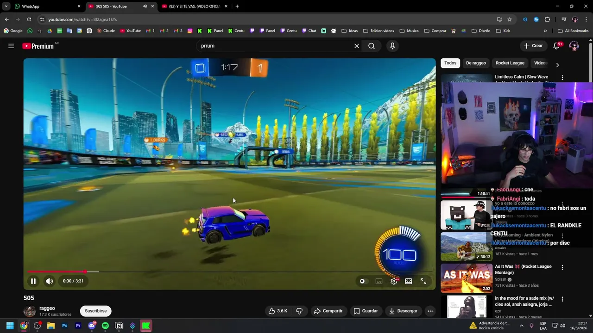593x333 pixels.
Task: Open Photoshop from the taskbar
Action: pyautogui.click(x=64, y=326)
